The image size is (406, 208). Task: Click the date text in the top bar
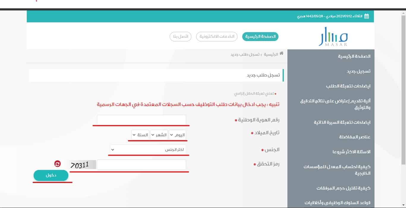[x=330, y=16]
